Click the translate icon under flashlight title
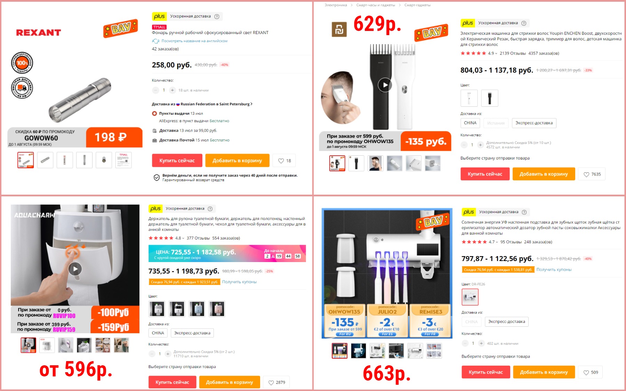This screenshot has width=626, height=391. (x=155, y=41)
